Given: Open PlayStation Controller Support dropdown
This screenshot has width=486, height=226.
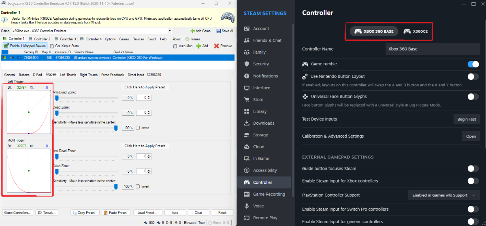Looking at the screenshot, I should click(x=444, y=195).
